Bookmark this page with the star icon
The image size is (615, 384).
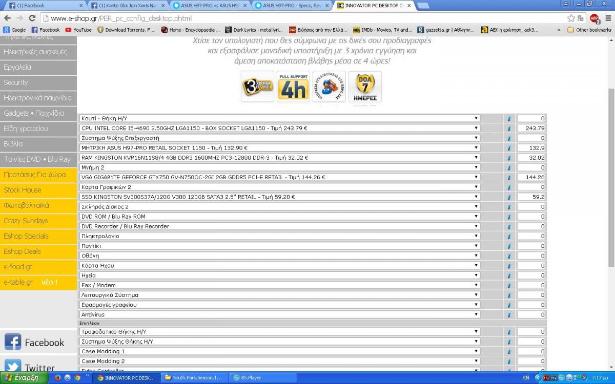(571, 18)
